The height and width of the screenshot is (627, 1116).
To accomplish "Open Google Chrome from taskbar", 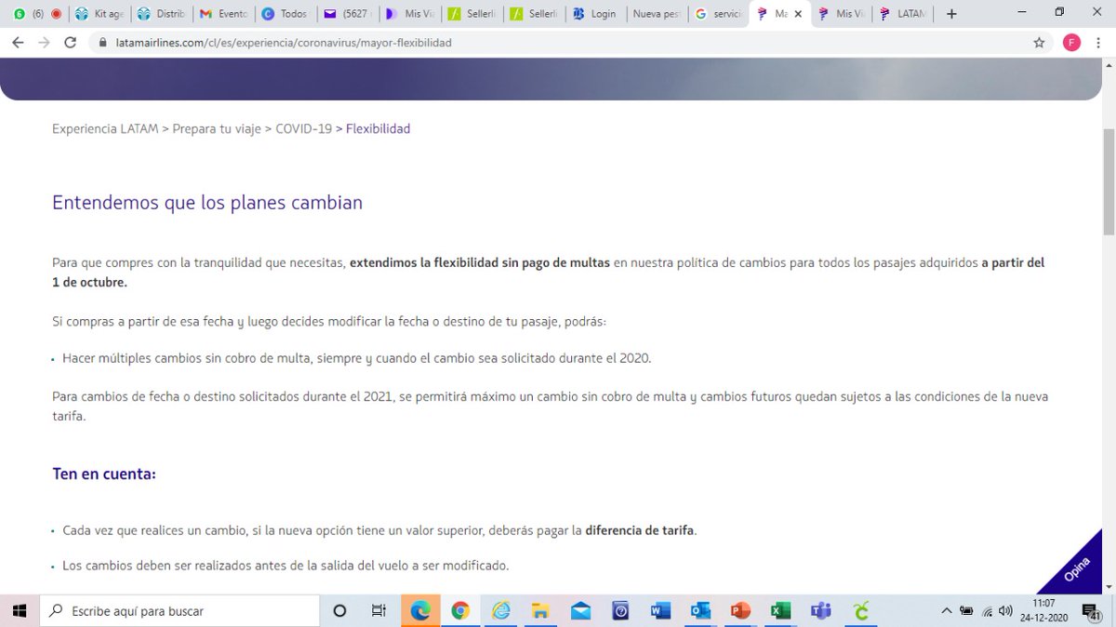I will (460, 610).
